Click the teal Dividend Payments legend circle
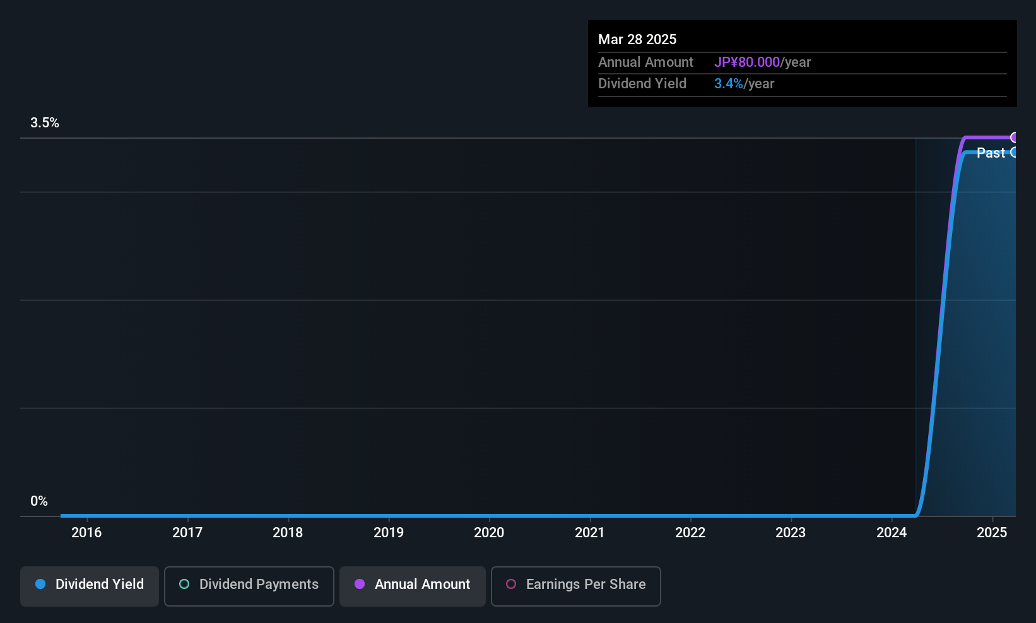 click(x=184, y=584)
